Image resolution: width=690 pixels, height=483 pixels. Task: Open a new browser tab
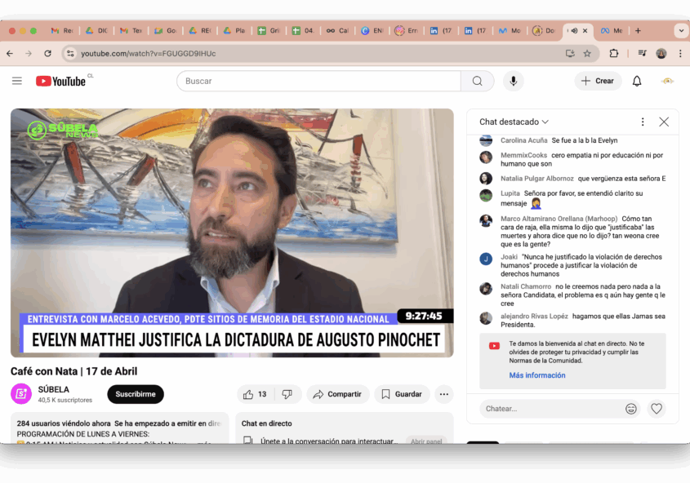pos(638,30)
